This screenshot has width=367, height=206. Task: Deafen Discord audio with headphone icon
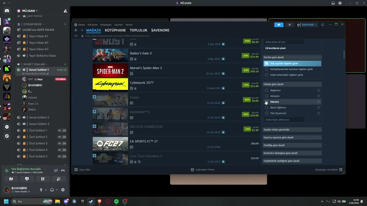(x=52, y=190)
